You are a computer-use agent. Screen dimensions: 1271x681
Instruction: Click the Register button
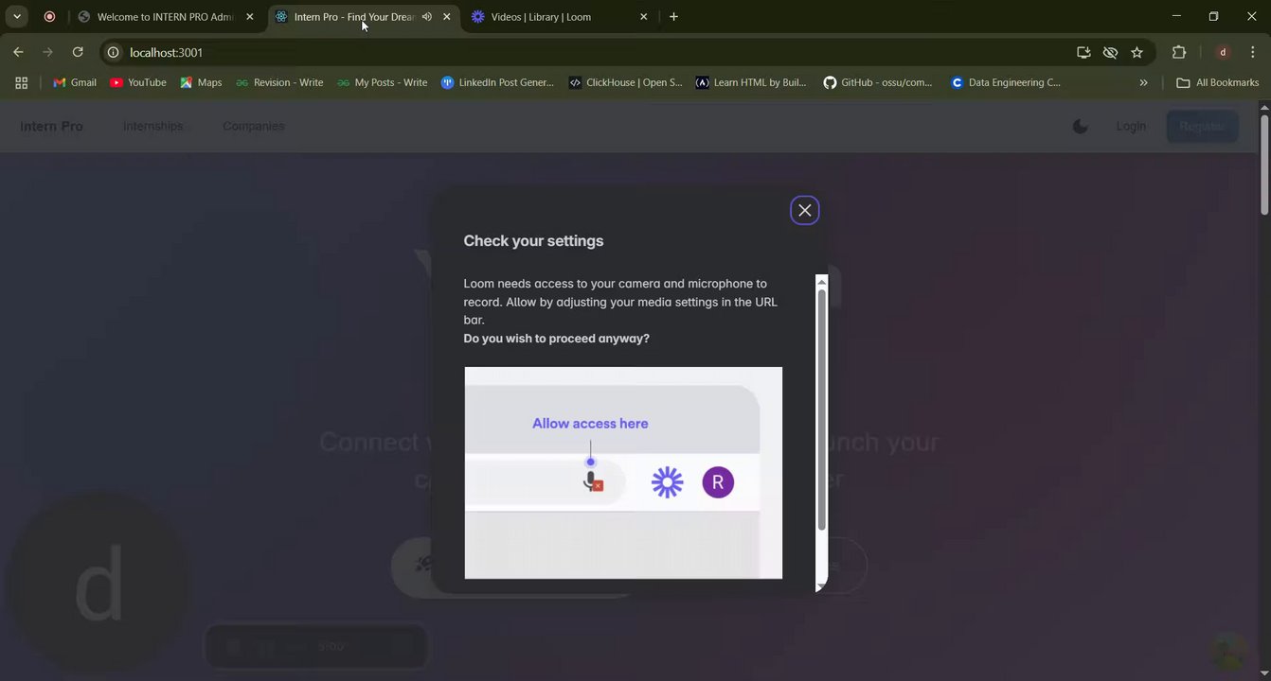pyautogui.click(x=1202, y=126)
